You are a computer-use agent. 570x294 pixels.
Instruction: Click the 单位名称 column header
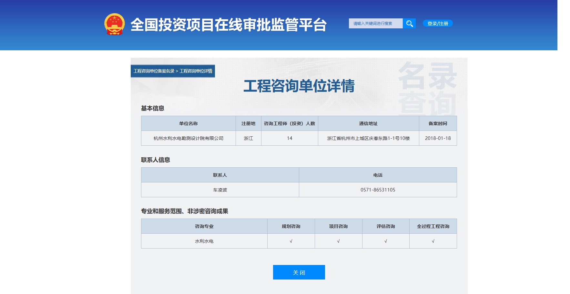click(188, 123)
